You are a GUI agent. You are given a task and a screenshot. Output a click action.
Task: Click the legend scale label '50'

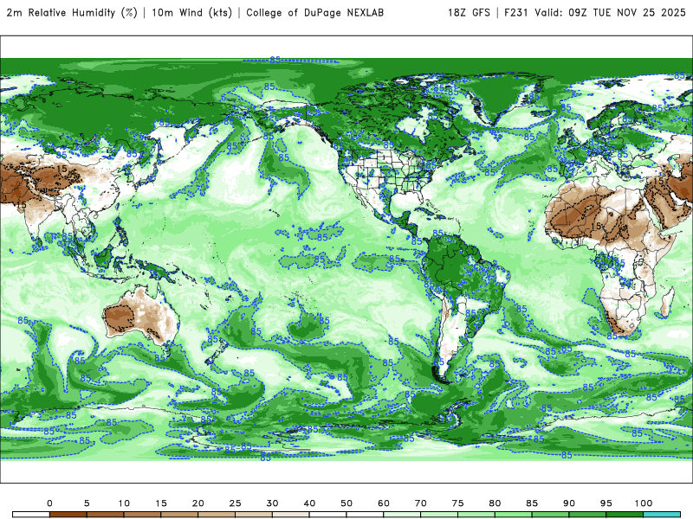tap(346, 503)
